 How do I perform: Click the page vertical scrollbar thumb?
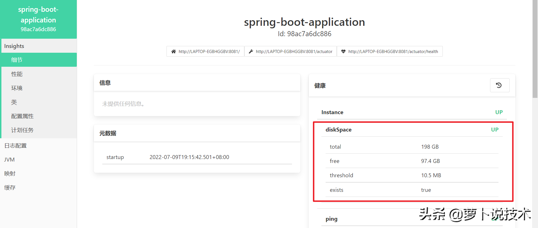(535, 49)
